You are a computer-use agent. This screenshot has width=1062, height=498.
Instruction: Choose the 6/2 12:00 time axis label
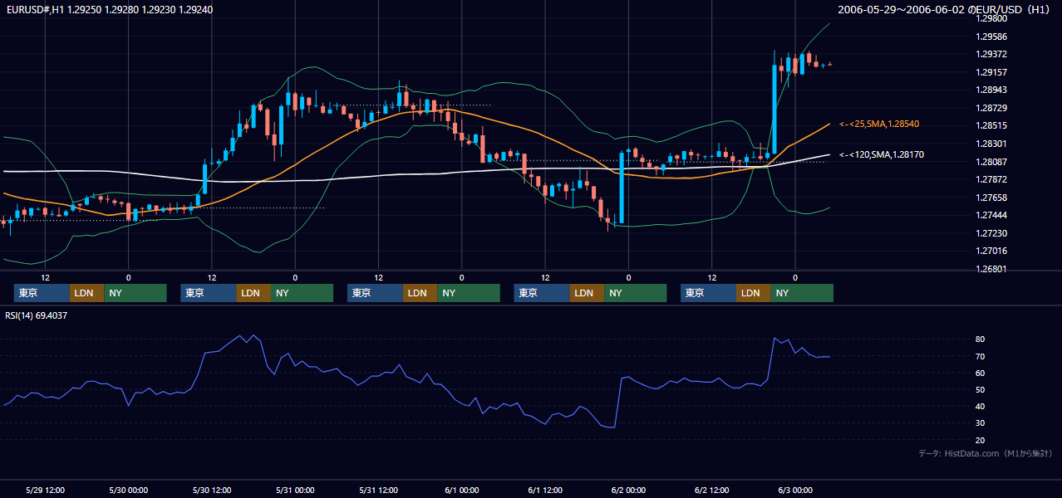click(712, 490)
